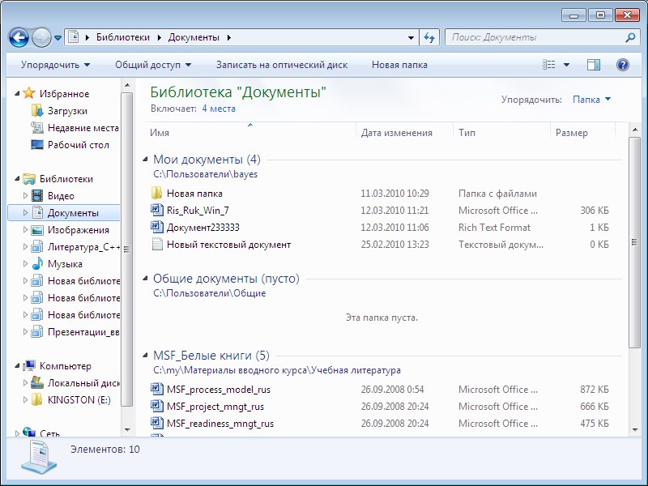
Task: Select KINGSTON (E:) drive in sidebar
Action: coord(78,400)
